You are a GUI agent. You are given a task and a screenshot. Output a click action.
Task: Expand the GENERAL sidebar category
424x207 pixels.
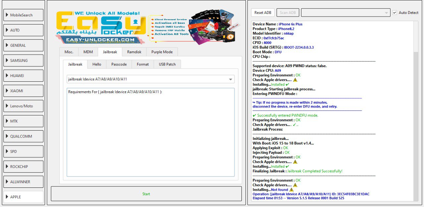[24, 45]
